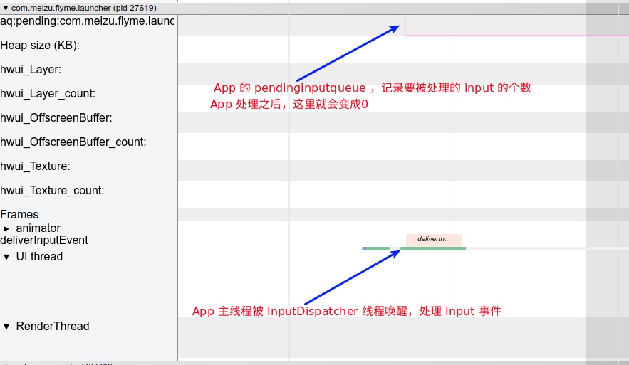The width and height of the screenshot is (629, 365).
Task: Select the hwui_Texture_count track label
Action: click(53, 191)
